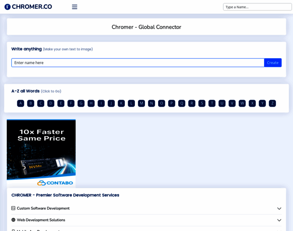Screen dimensions: 293x231
Task: Click the Write anything heading
Action: [27, 49]
